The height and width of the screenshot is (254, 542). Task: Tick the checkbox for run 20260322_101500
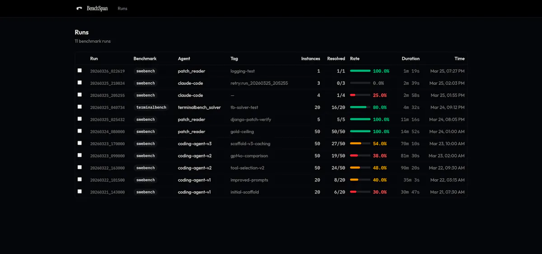coord(79,180)
